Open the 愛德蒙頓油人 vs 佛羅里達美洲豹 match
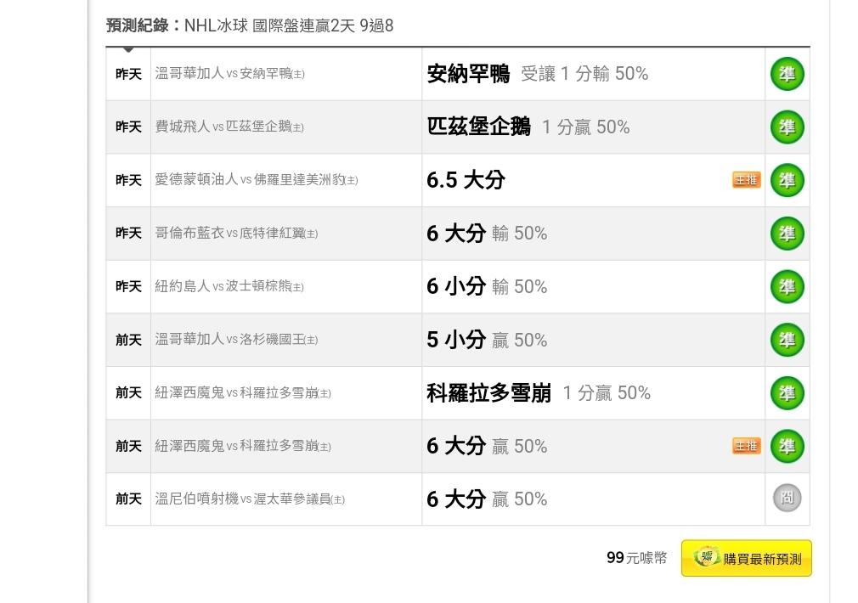This screenshot has height=603, width=858. (x=257, y=179)
